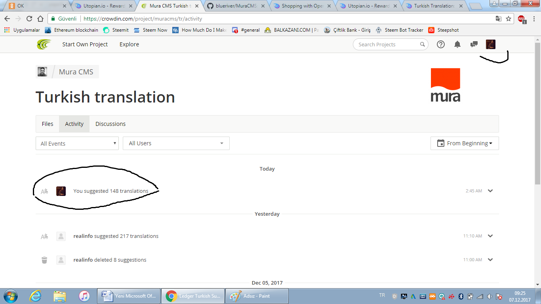Click the project owner avatar beside Mura CMS
The height and width of the screenshot is (304, 541).
click(42, 72)
